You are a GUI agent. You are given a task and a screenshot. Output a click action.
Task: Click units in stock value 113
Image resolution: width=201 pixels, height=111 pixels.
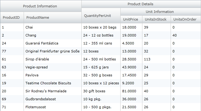pyautogui.click(x=157, y=59)
